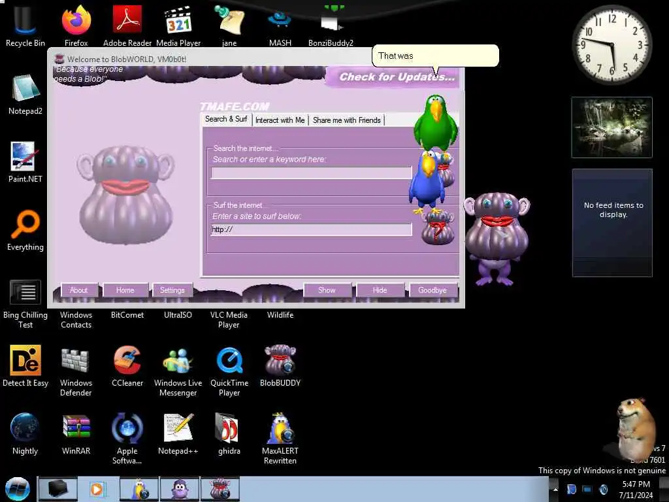Click the Show button
The width and height of the screenshot is (669, 502).
coord(327,290)
